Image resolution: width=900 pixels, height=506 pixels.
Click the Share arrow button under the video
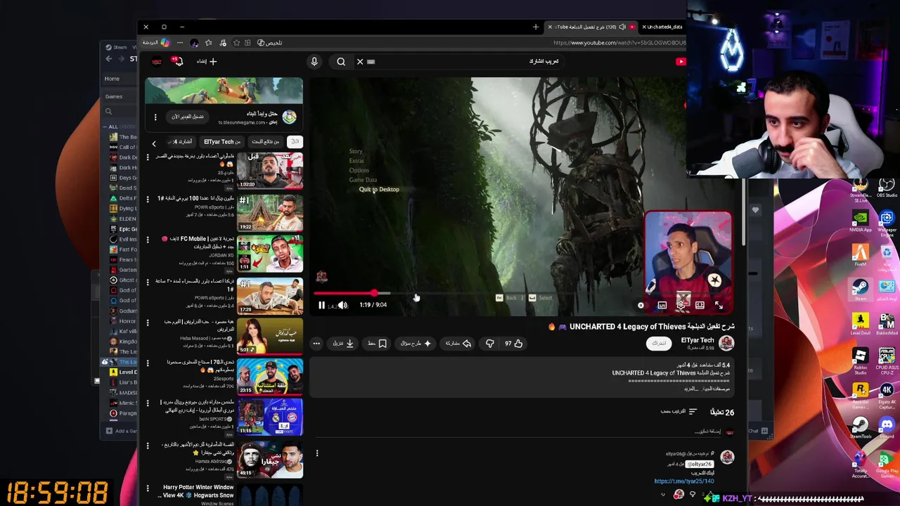[458, 343]
